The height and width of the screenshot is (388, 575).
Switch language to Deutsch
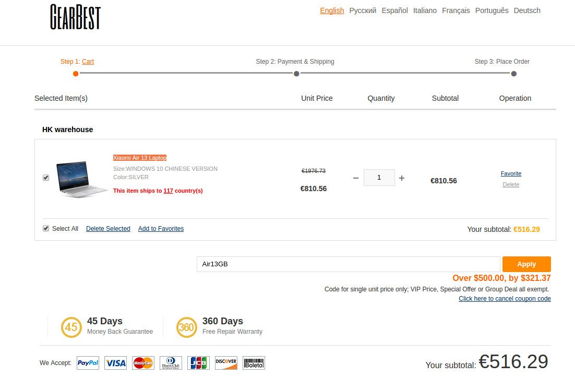click(x=527, y=10)
